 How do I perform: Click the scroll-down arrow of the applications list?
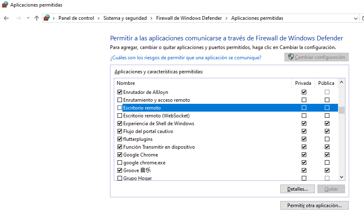(x=341, y=177)
